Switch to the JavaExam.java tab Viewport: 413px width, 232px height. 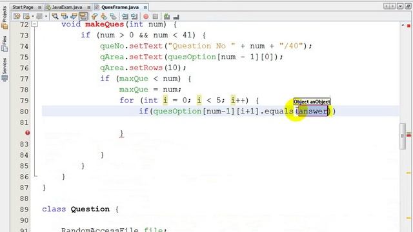67,7
